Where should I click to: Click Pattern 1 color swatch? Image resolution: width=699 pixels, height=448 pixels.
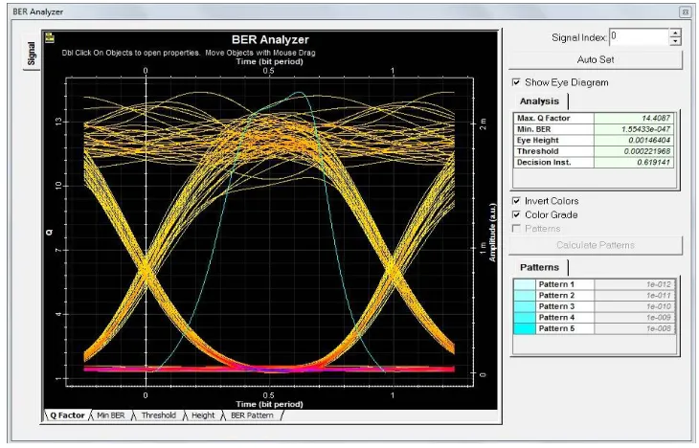(525, 284)
